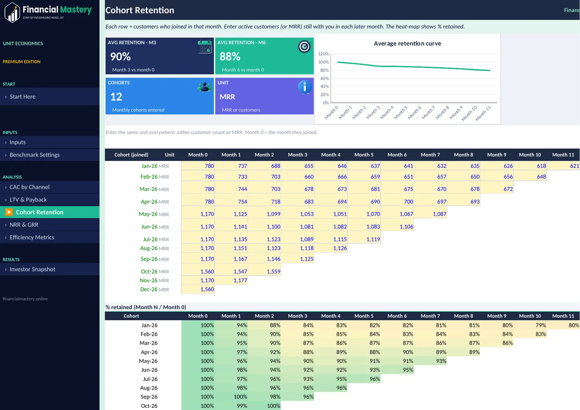Open the Start Here page
Viewport: 580px width, 410px height.
click(x=50, y=97)
